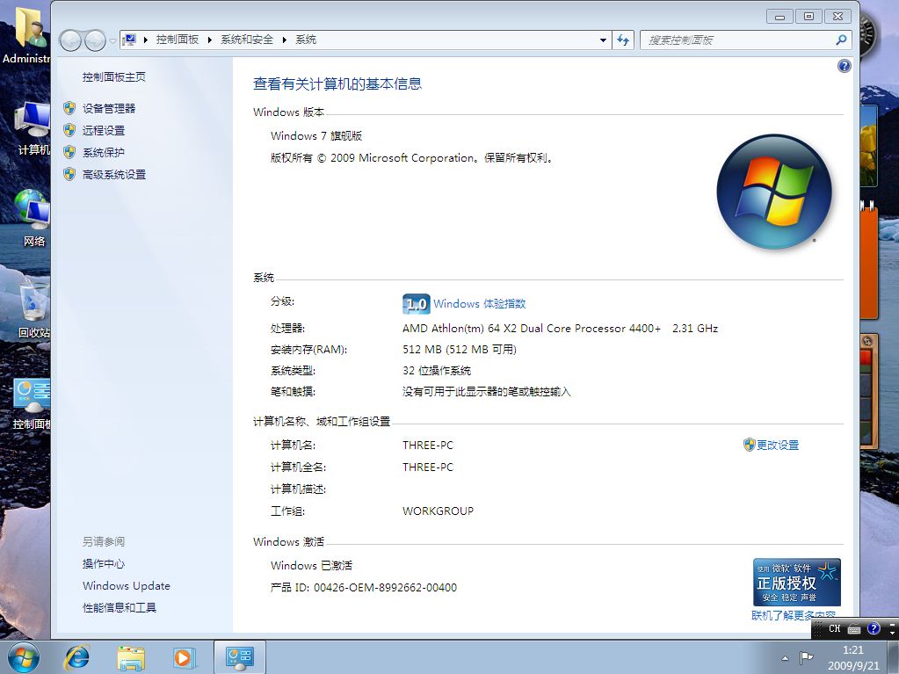899x674 pixels.
Task: Click the AMD Athlon processor value
Action: [560, 329]
